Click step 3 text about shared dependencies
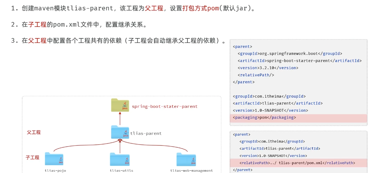Screen dimensions: 368x173 (x=119, y=41)
